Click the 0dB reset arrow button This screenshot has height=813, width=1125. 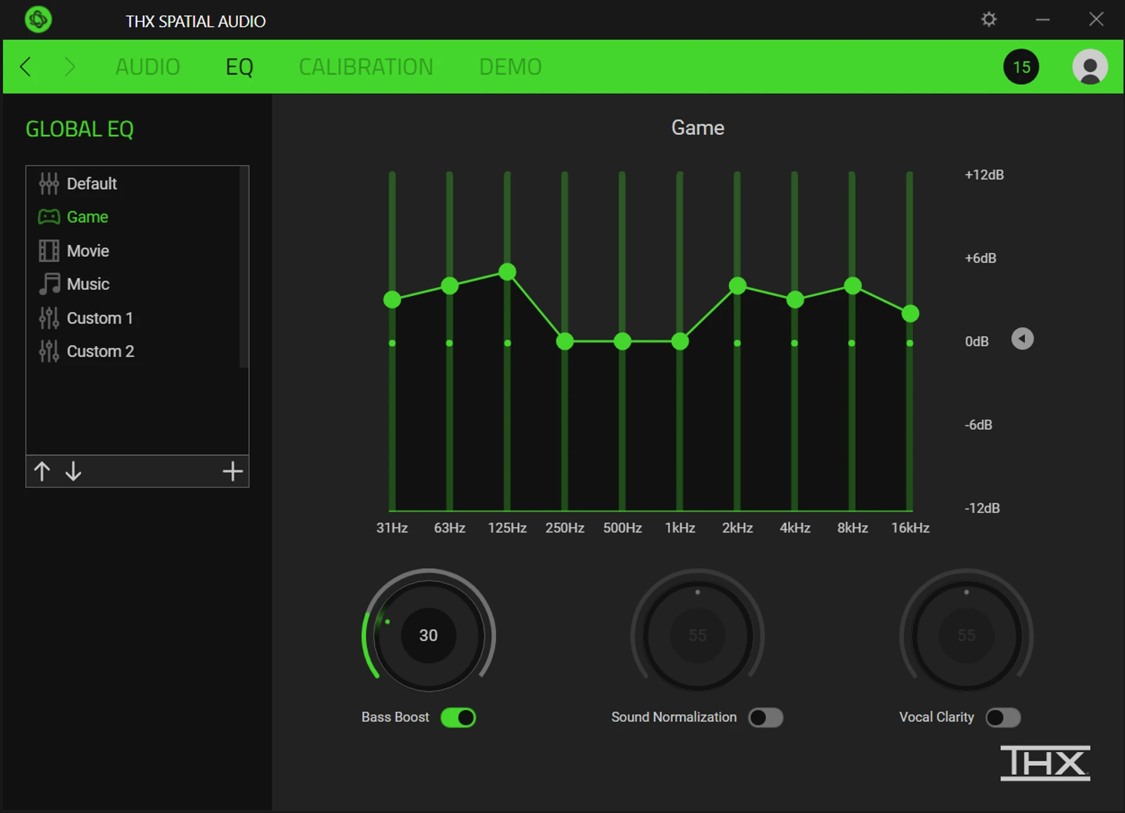1022,339
